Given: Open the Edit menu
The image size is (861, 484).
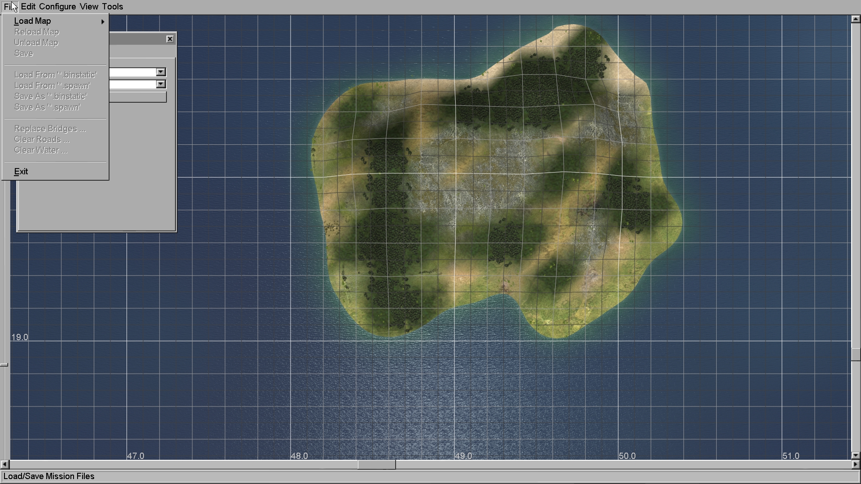Looking at the screenshot, I should tap(28, 7).
